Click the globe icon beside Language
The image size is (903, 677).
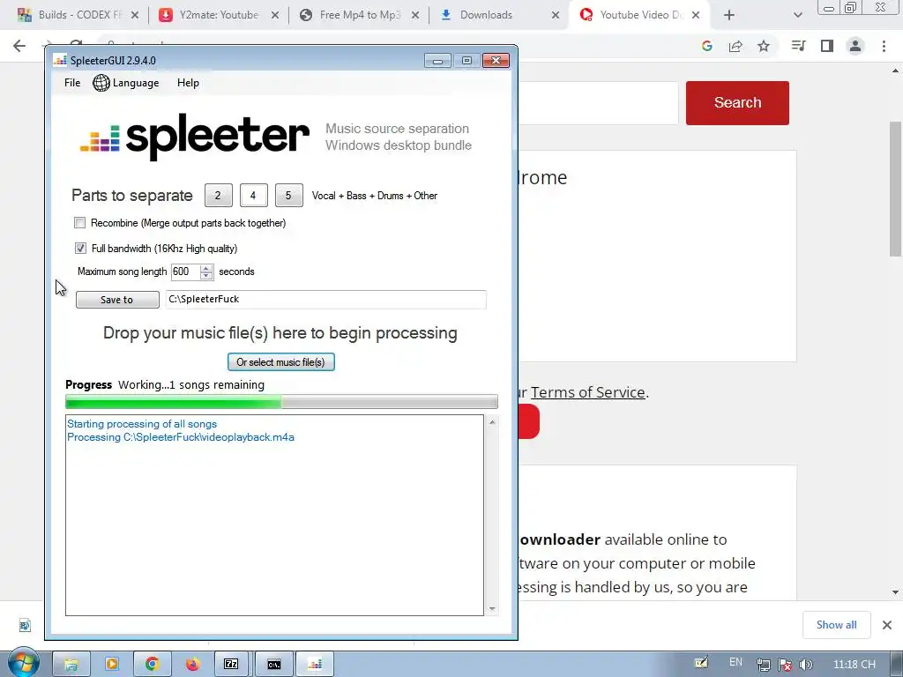(101, 83)
